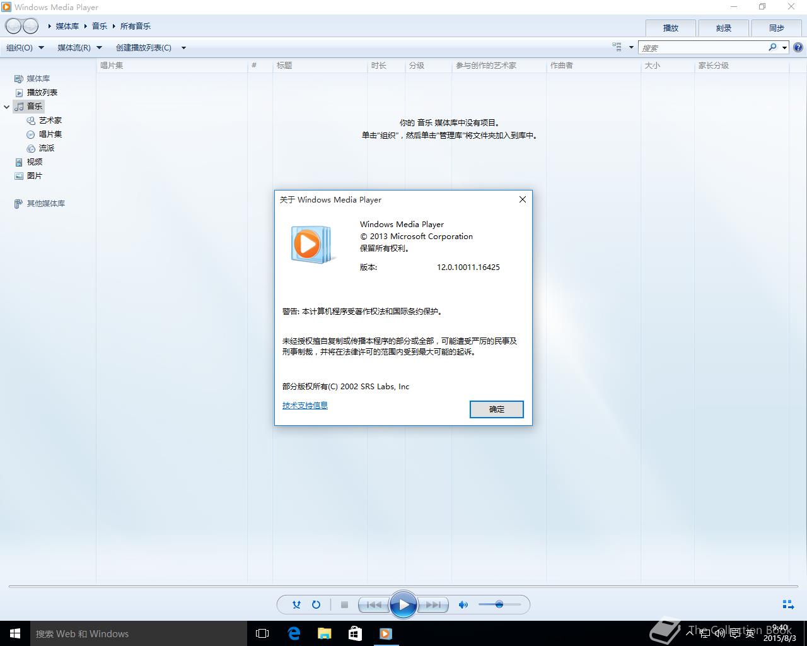Sort by 参与创作的艺术家 column header
Image resolution: width=807 pixels, height=646 pixels.
click(499, 66)
